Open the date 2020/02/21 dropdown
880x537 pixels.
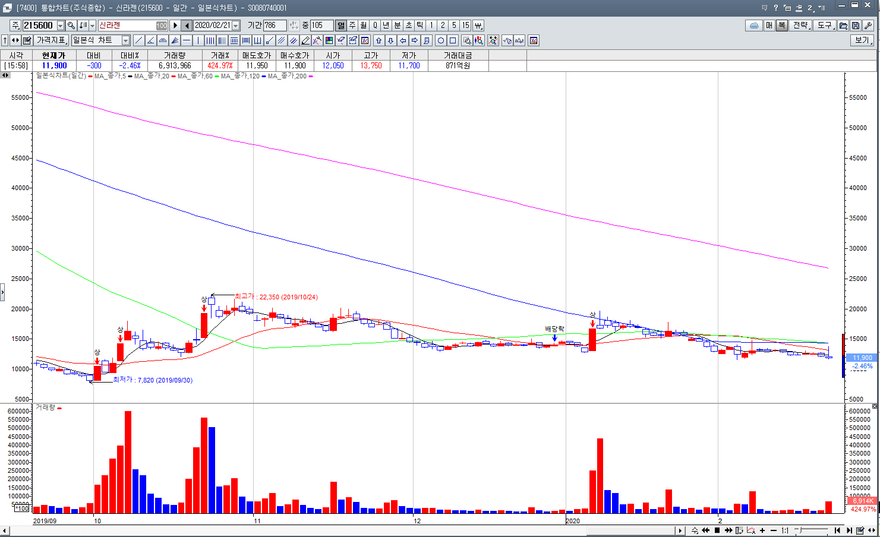pos(236,26)
